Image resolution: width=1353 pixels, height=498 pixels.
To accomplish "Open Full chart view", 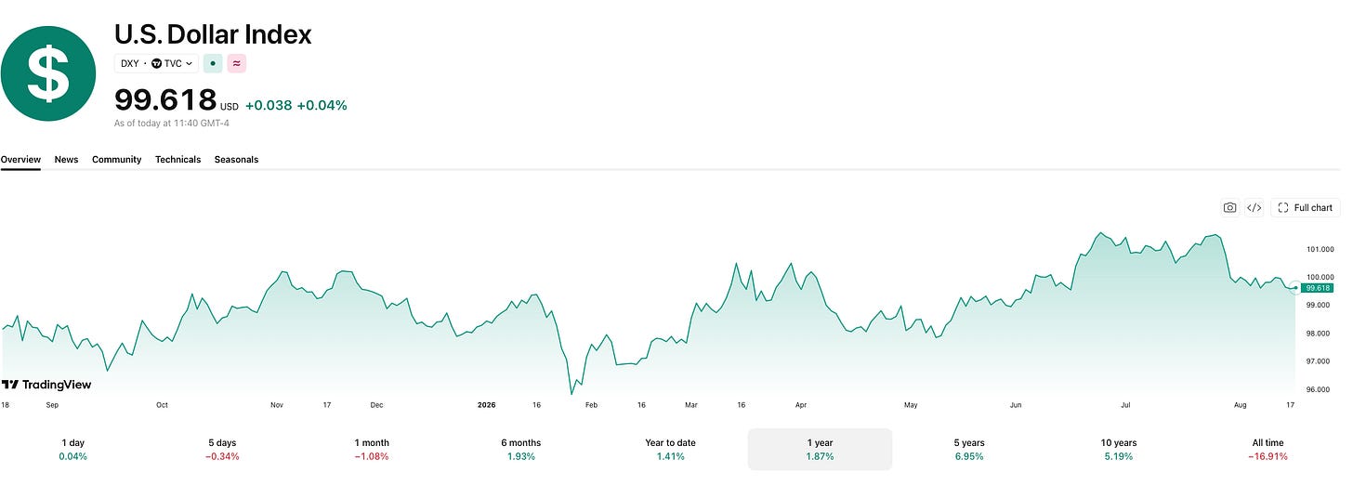I will click(x=1306, y=207).
